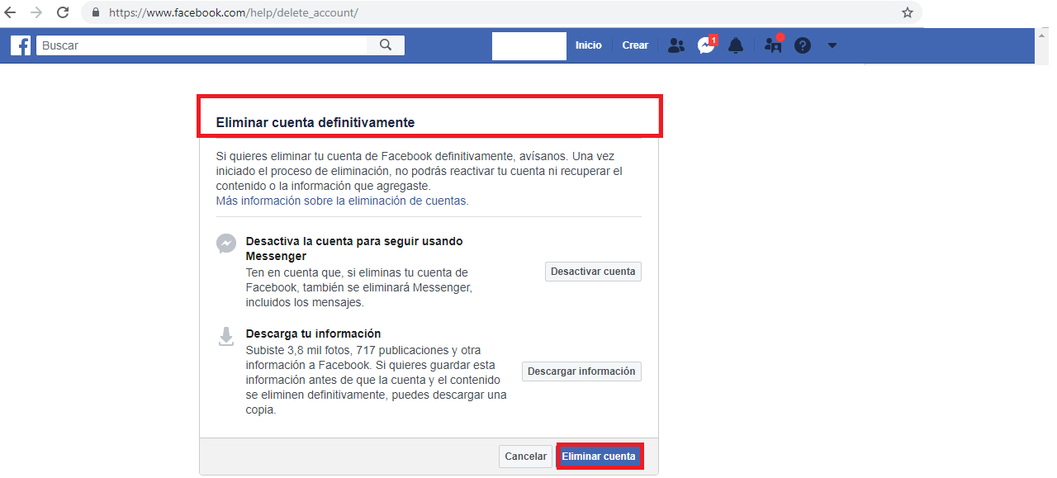This screenshot has width=1057, height=478.
Task: Click the Desactivar cuenta button
Action: pyautogui.click(x=593, y=272)
